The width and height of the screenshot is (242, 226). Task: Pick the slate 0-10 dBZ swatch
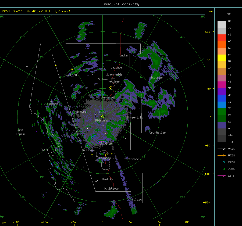click(222, 125)
